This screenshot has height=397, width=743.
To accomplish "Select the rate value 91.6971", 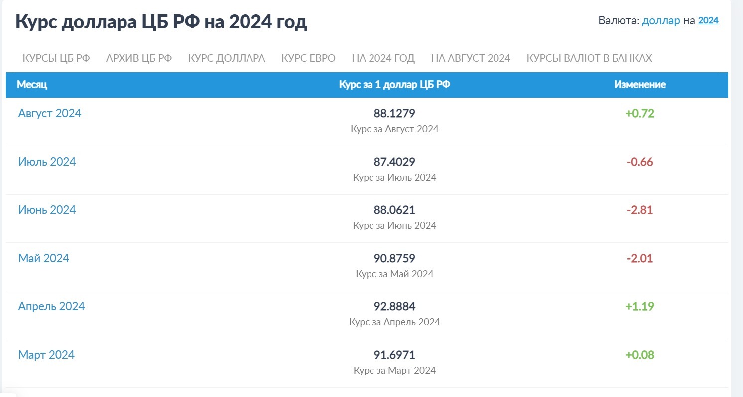I will (x=394, y=355).
